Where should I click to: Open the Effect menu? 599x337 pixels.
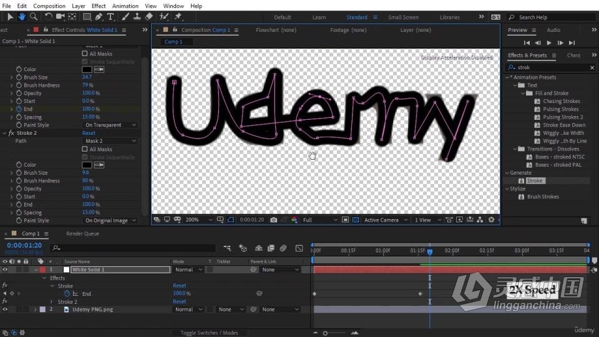click(99, 6)
